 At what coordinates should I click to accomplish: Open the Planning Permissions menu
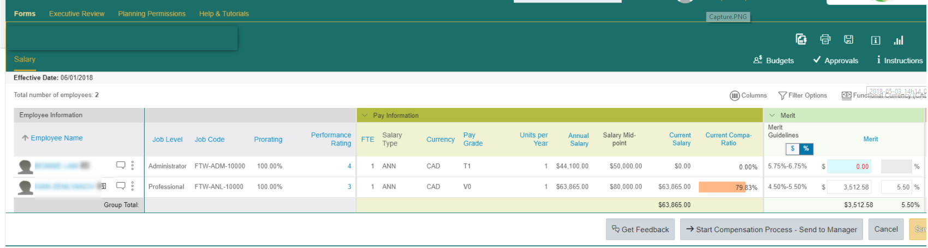pyautogui.click(x=152, y=14)
